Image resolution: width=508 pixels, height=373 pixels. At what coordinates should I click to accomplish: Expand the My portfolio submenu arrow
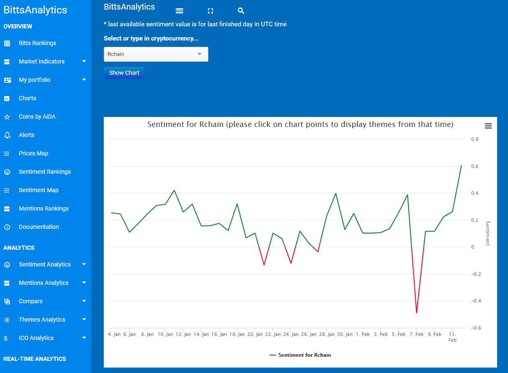pyautogui.click(x=84, y=80)
